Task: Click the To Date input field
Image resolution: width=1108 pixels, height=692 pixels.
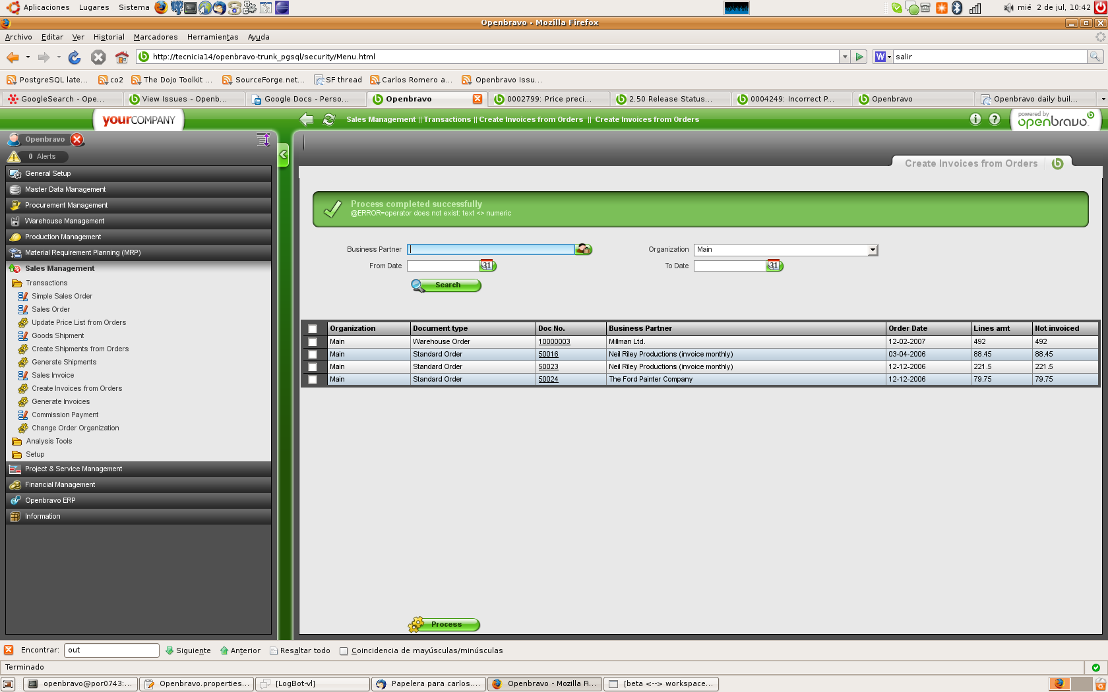Action: pyautogui.click(x=729, y=266)
